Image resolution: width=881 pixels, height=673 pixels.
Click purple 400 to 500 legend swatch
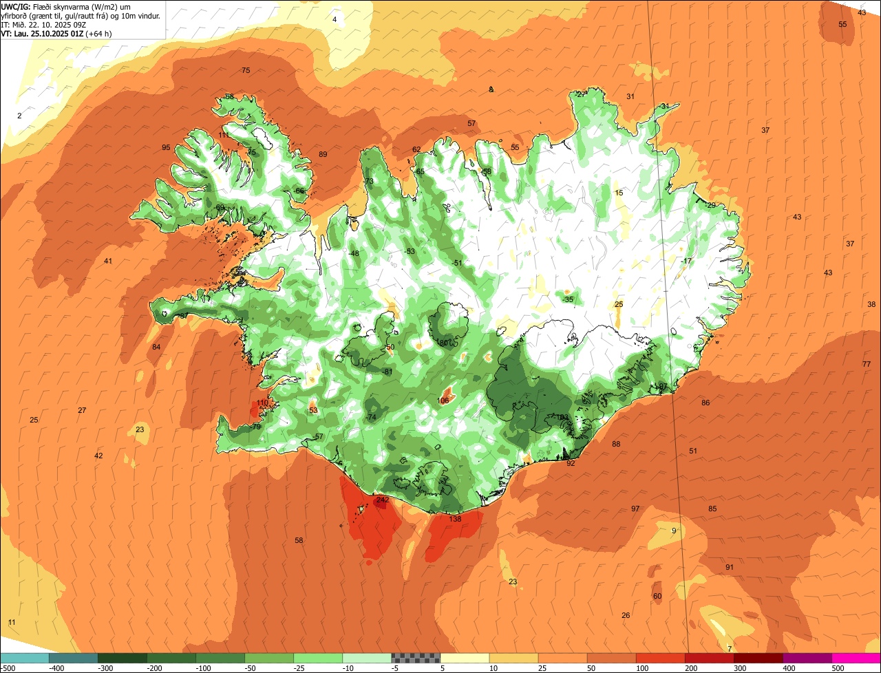(807, 658)
